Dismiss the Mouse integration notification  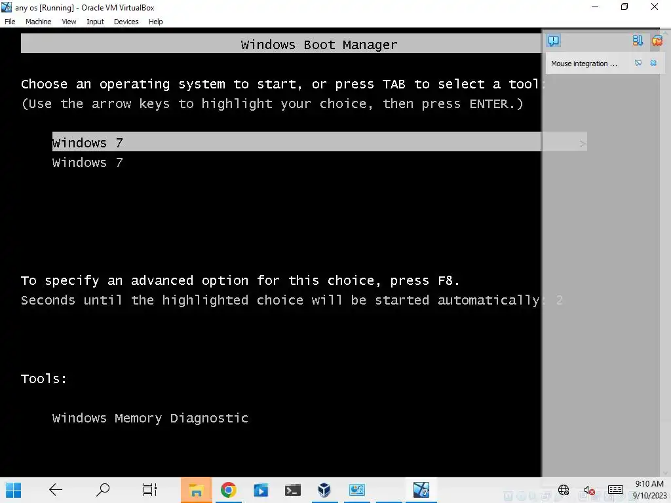point(653,63)
